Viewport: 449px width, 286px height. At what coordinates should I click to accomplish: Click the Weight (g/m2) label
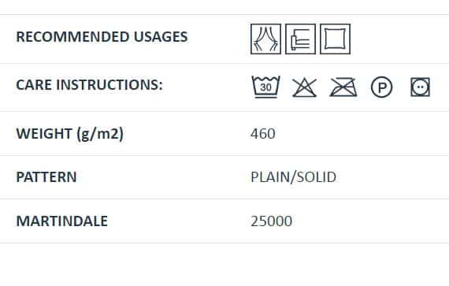click(x=70, y=134)
